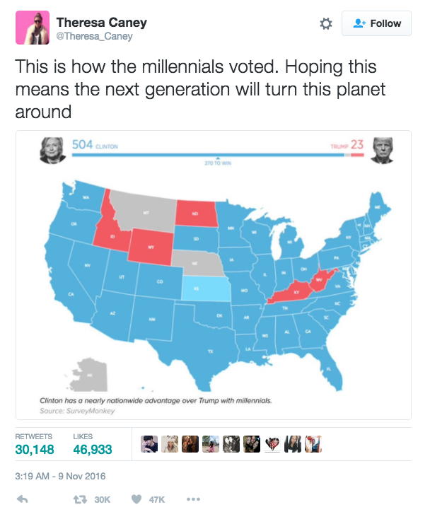Like the tweet with heart icon

(136, 499)
